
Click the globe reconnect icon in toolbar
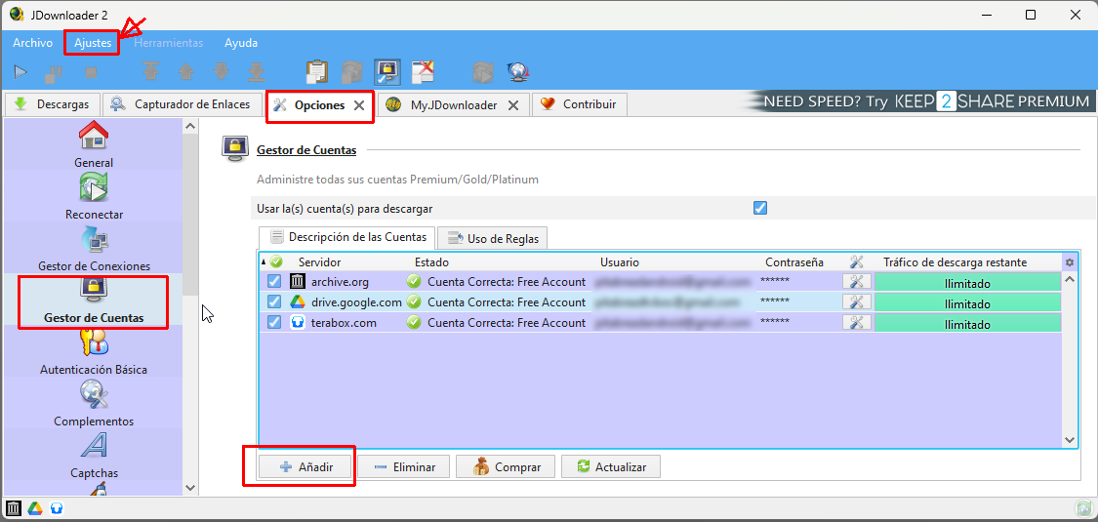(517, 72)
